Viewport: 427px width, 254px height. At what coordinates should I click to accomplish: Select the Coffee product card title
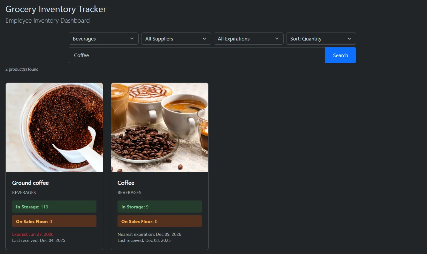point(126,183)
